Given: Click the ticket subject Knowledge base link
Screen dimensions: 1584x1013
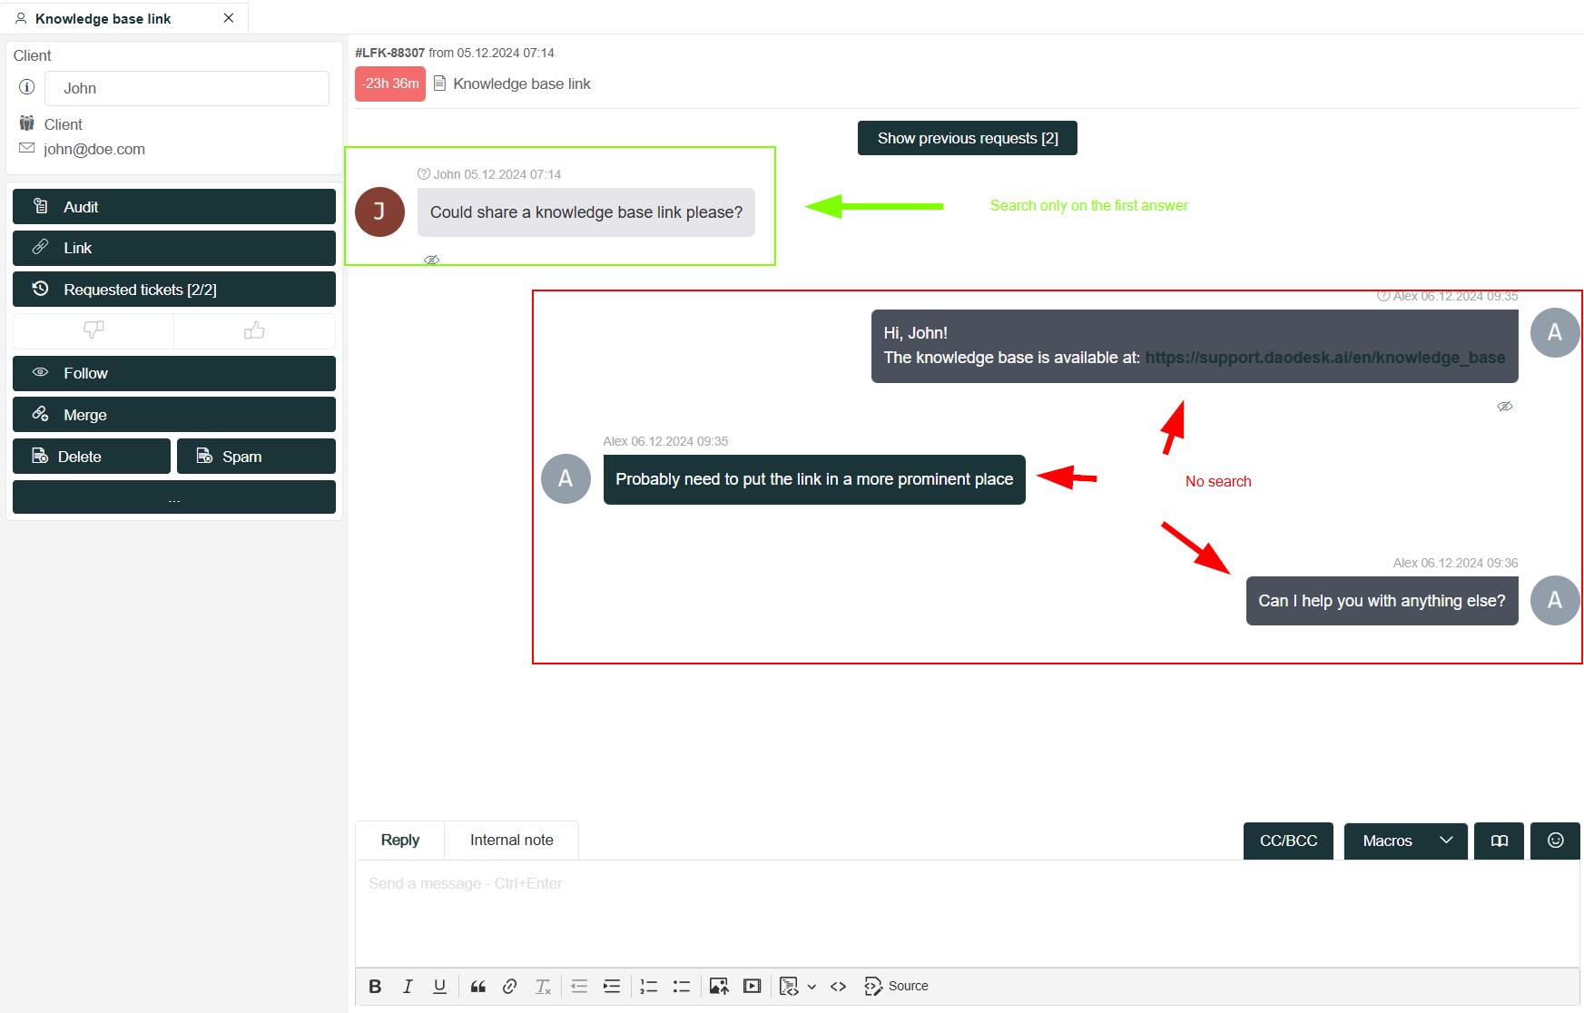Looking at the screenshot, I should click(522, 84).
